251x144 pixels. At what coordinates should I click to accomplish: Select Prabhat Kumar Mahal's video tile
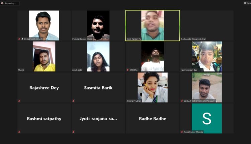(x=98, y=25)
